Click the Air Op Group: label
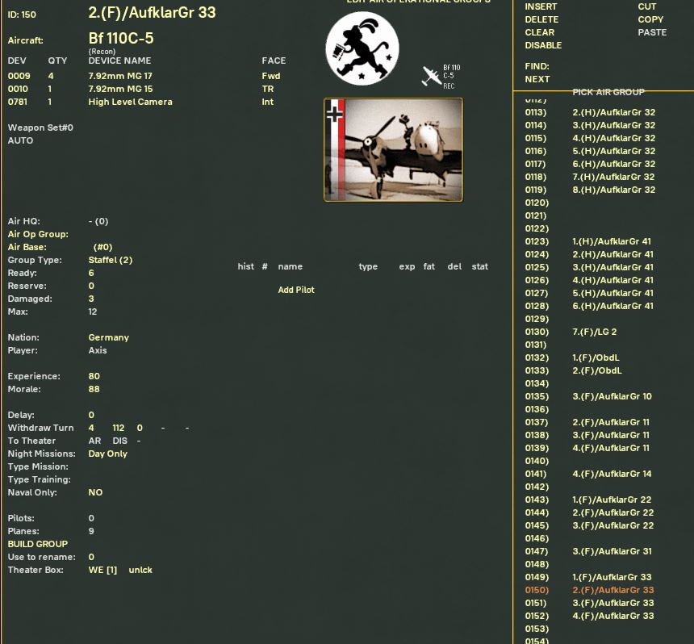The width and height of the screenshot is (694, 644). [38, 234]
